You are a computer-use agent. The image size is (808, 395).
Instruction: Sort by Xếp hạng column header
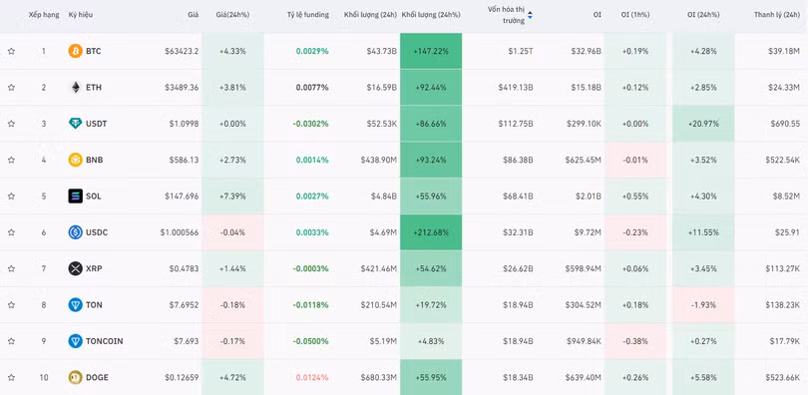click(x=44, y=15)
